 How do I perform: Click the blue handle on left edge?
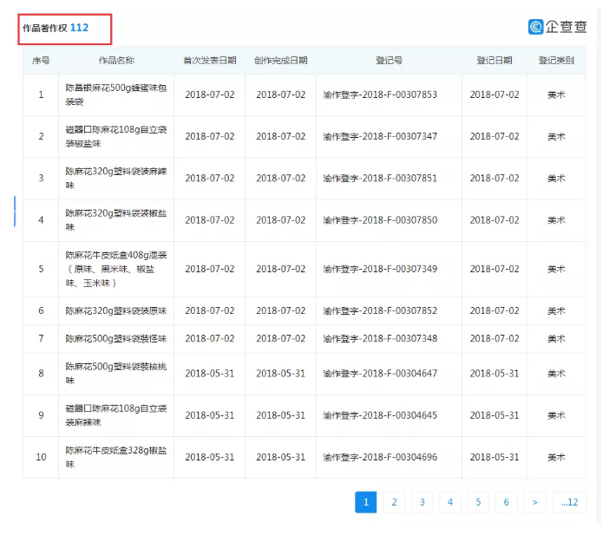click(15, 212)
